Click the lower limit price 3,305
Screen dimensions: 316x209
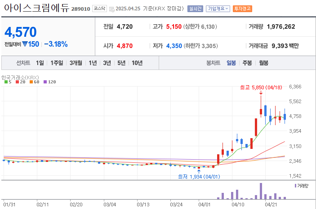(x=209, y=46)
